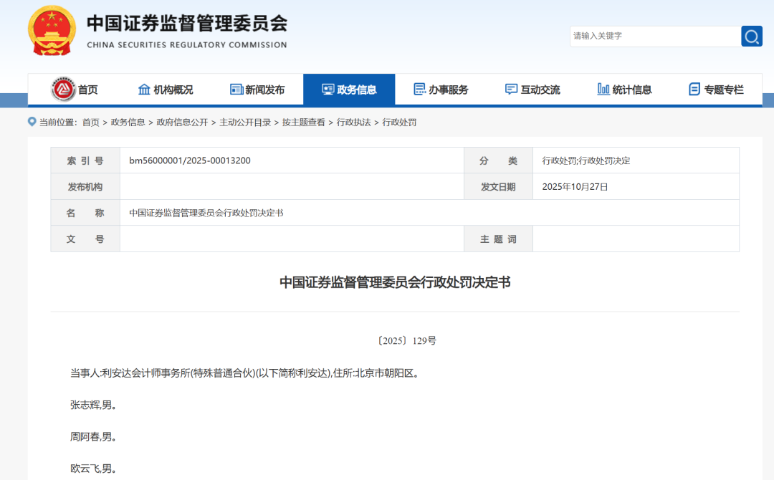This screenshot has width=774, height=480.
Task: Click the 行政处罚;行政处罚决定 category value
Action: (x=586, y=160)
